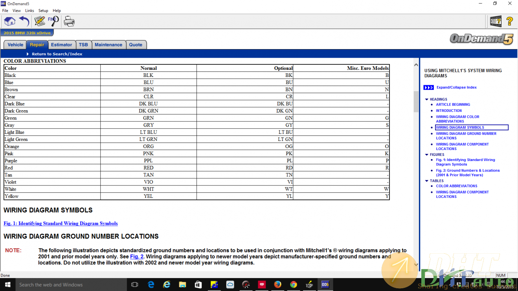Open Firefox from the taskbar
Screen dimensions: 518x291
[x=278, y=285]
